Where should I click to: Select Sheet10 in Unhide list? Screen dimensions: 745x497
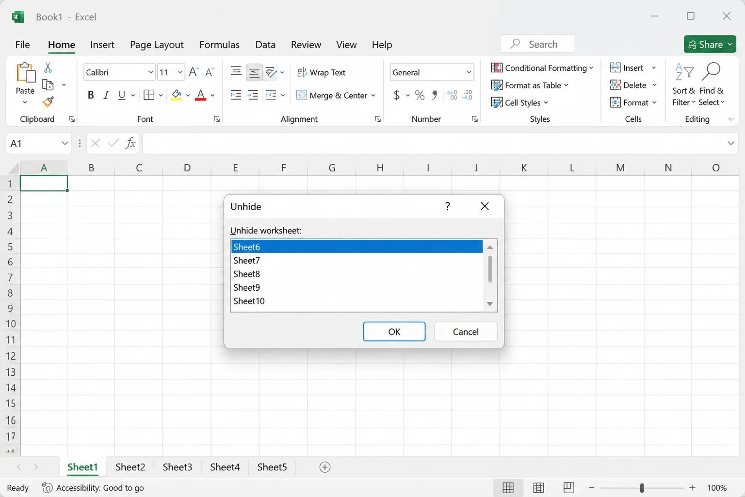tap(357, 301)
